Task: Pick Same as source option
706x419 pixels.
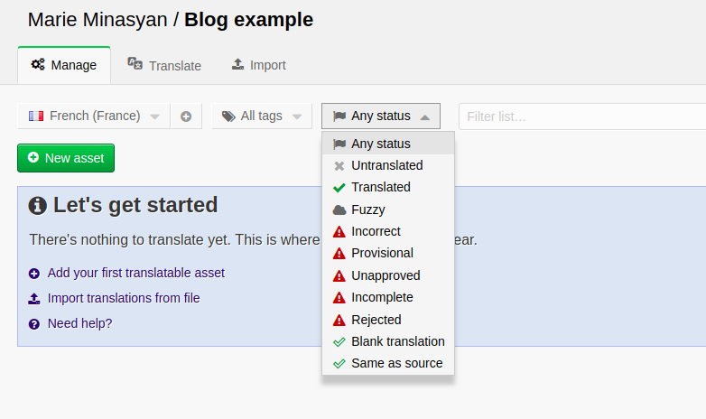Action: coord(396,363)
